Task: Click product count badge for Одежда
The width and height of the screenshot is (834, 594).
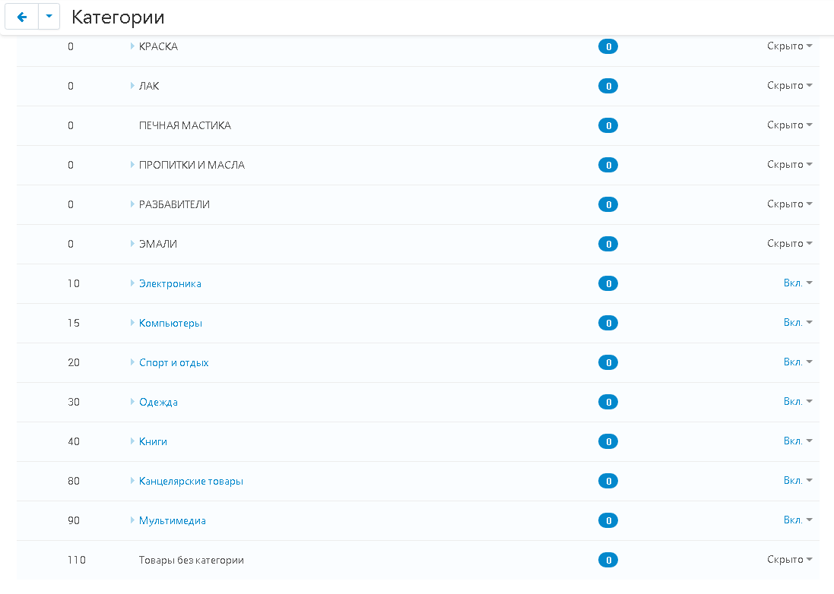Action: tap(608, 402)
